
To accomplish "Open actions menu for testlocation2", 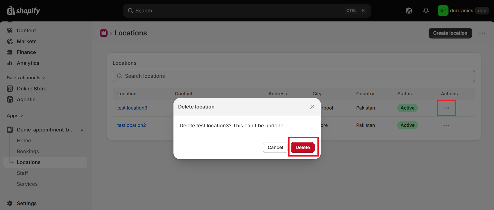I will pos(446,125).
